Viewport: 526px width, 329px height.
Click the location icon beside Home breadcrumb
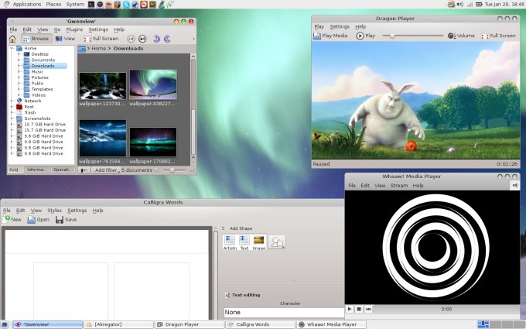tap(81, 49)
